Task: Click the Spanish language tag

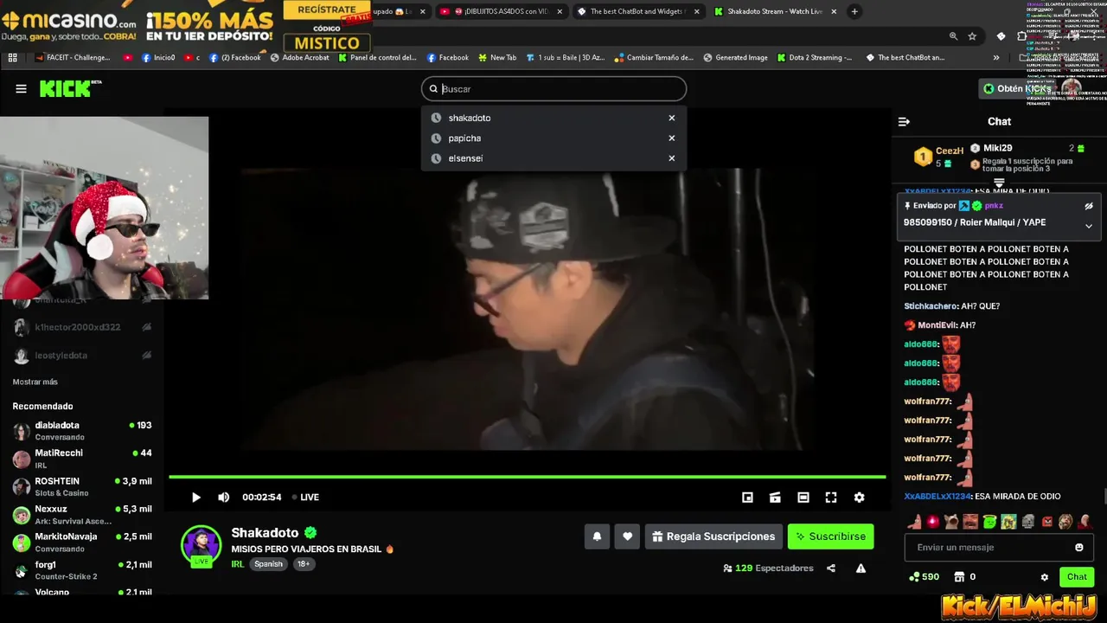Action: coord(268,564)
